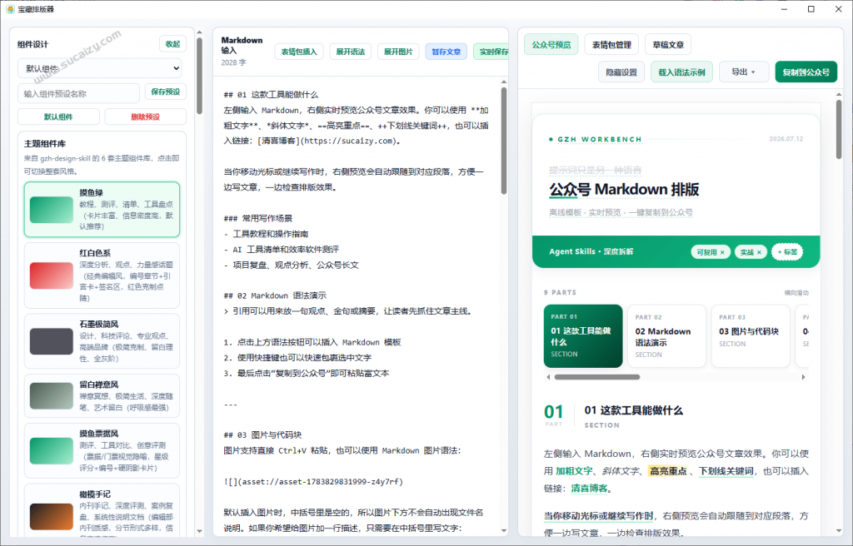The width and height of the screenshot is (853, 546).
Task: Click the 暂存文章 button
Action: pos(446,52)
